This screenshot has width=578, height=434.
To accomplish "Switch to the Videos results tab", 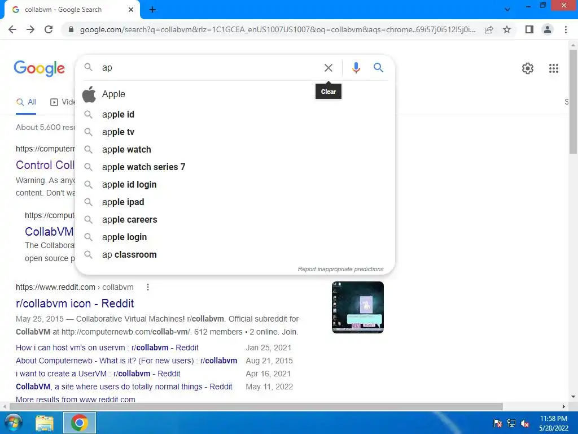I will [x=62, y=102].
